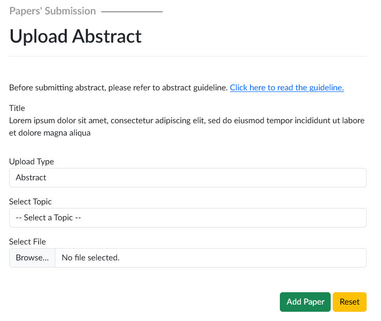381x321 pixels.
Task: Open the Select Topic dropdown
Action: click(x=187, y=218)
